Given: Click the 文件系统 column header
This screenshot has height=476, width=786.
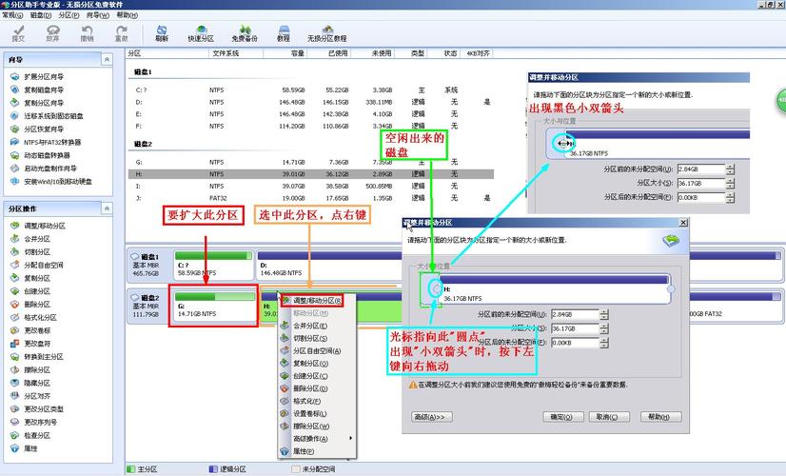Looking at the screenshot, I should [x=236, y=53].
